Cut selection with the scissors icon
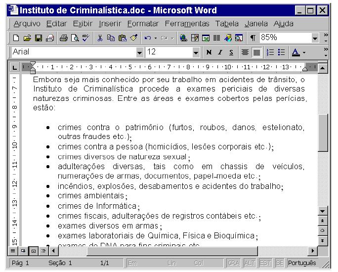 pyautogui.click(x=100, y=38)
